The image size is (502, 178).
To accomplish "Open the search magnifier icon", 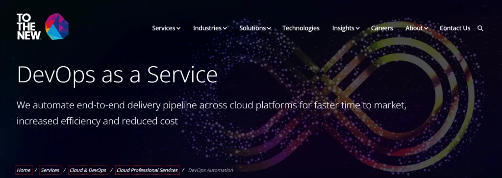I will pyautogui.click(x=480, y=28).
